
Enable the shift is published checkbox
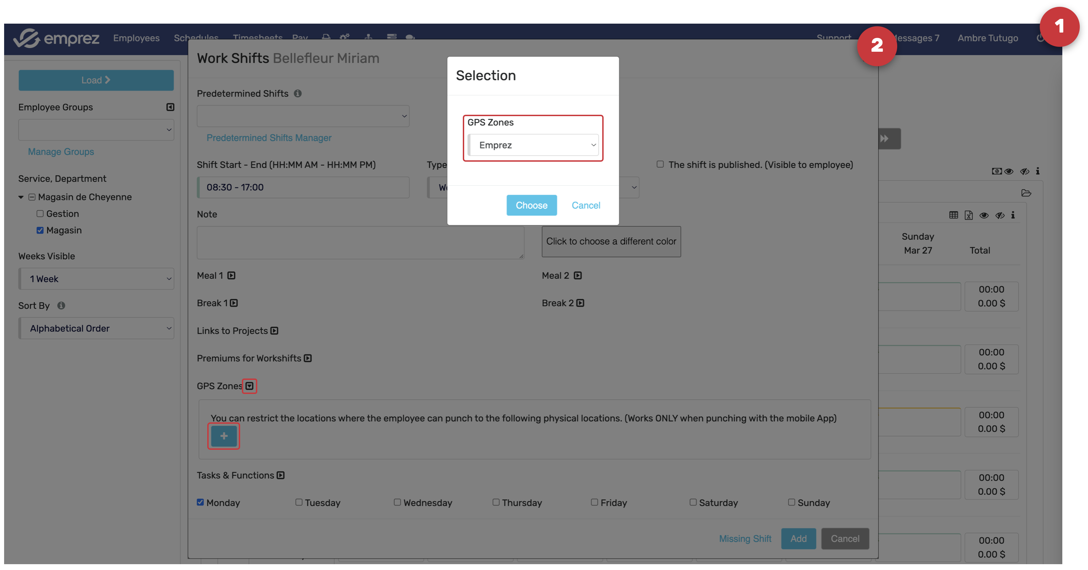coord(660,164)
